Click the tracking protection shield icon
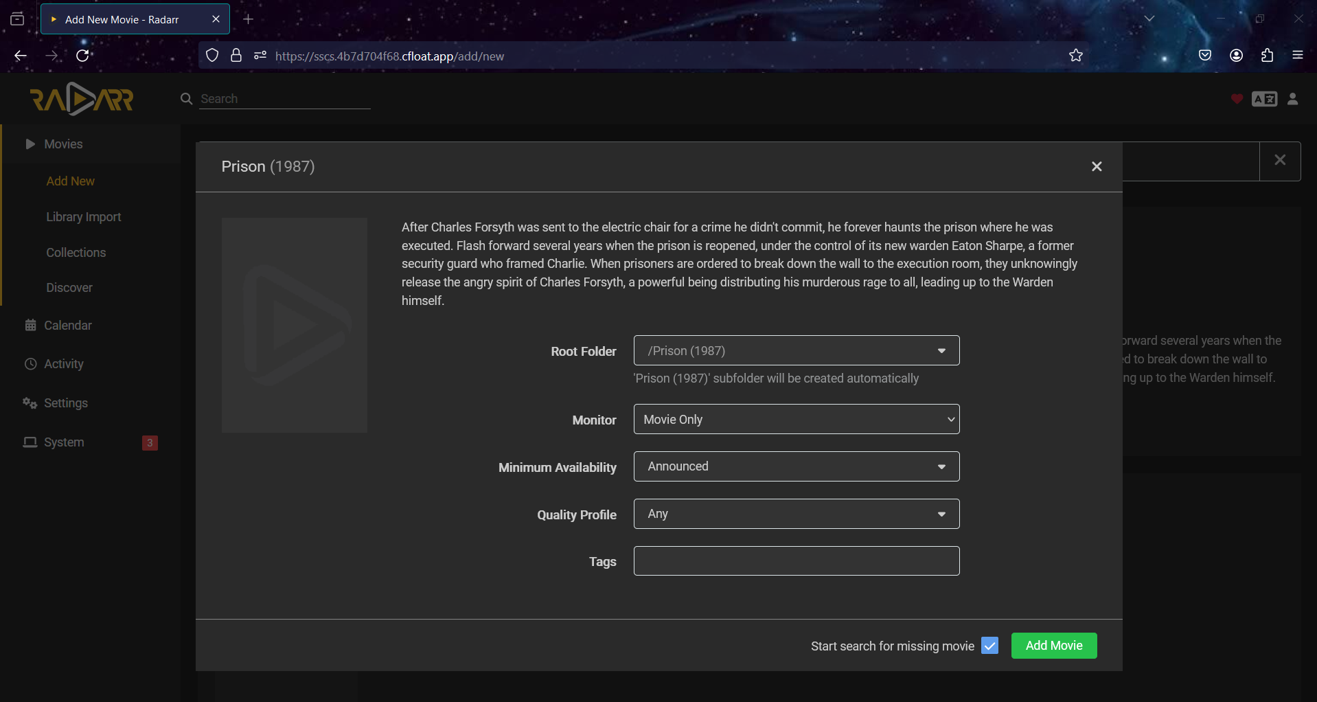This screenshot has height=702, width=1317. click(212, 56)
